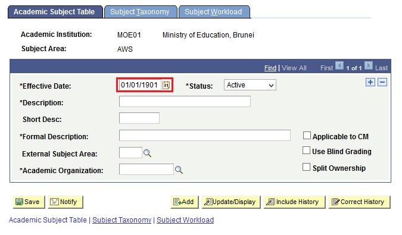Viewport: 402px width, 235px height.
Task: Click the Description input field
Action: pos(185,101)
